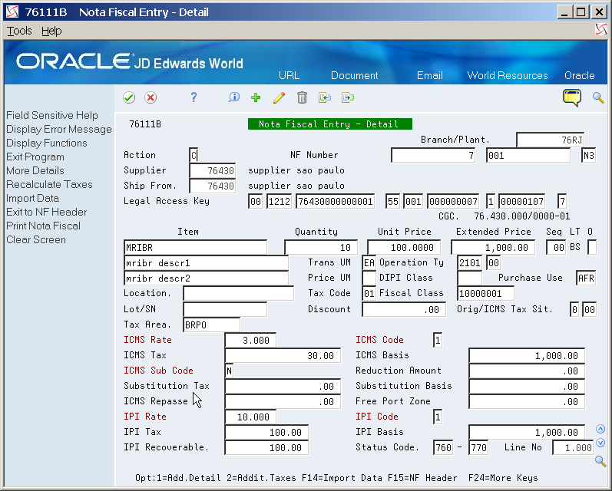This screenshot has width=612, height=491.
Task: Click the scroll up arrow icon
Action: (x=600, y=429)
